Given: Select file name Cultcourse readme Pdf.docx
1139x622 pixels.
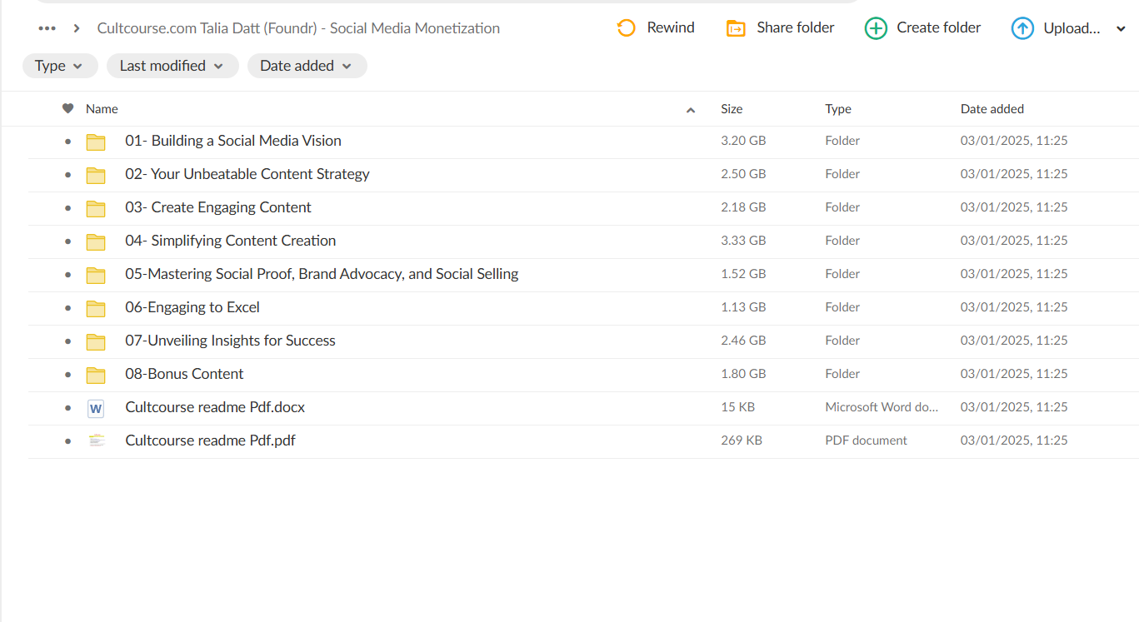Looking at the screenshot, I should pos(215,407).
